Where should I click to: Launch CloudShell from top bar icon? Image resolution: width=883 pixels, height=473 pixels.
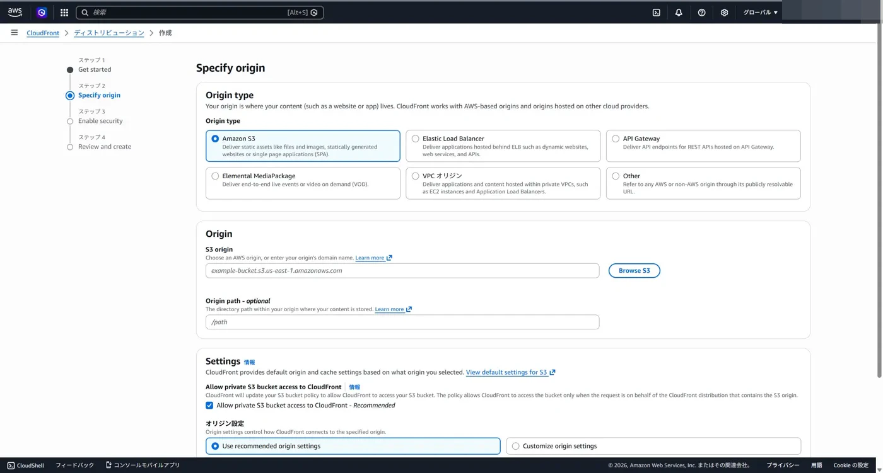tap(656, 12)
